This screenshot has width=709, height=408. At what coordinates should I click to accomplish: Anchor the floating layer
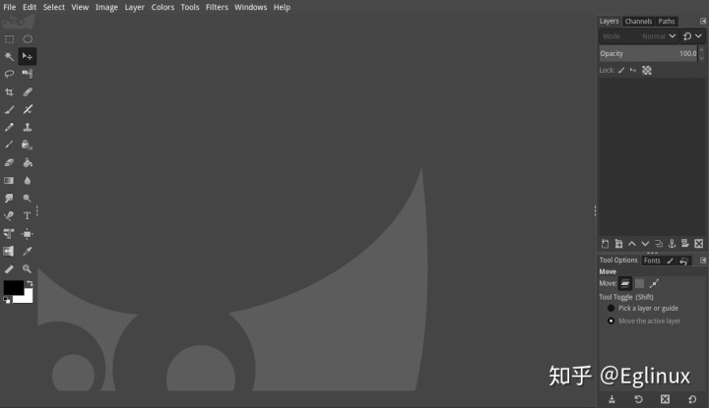coord(672,244)
